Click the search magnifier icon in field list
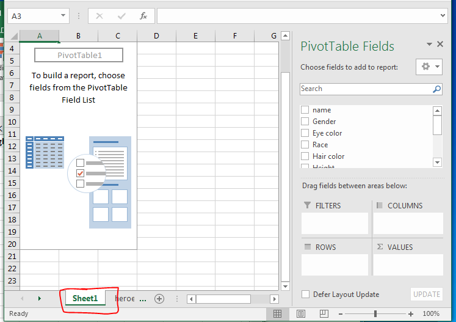This screenshot has height=322, width=456. [436, 89]
